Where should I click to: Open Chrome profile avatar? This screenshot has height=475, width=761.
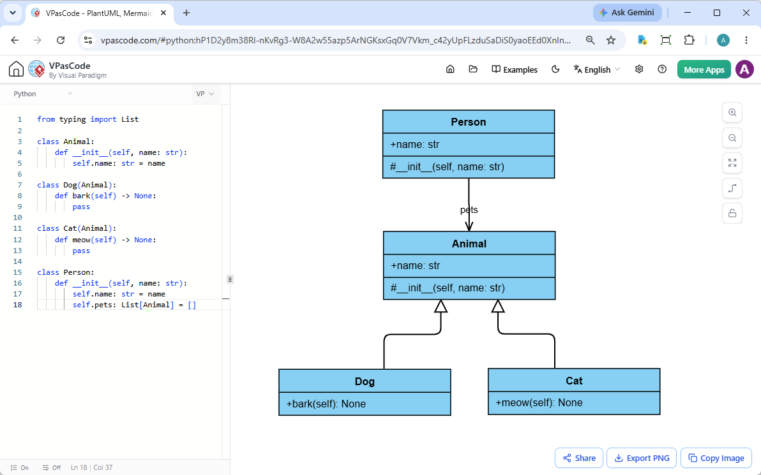coord(723,40)
